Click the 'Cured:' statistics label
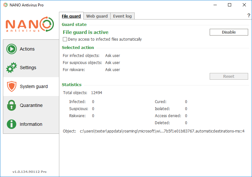The height and width of the screenshot is (177, 252). 161,102
